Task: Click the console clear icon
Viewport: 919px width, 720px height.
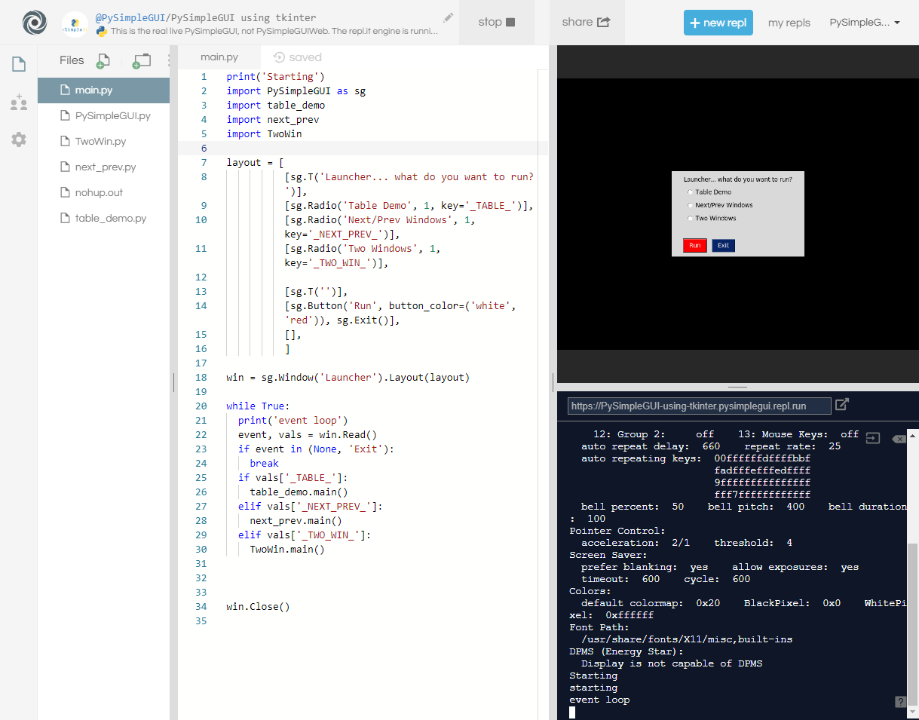Action: [899, 439]
